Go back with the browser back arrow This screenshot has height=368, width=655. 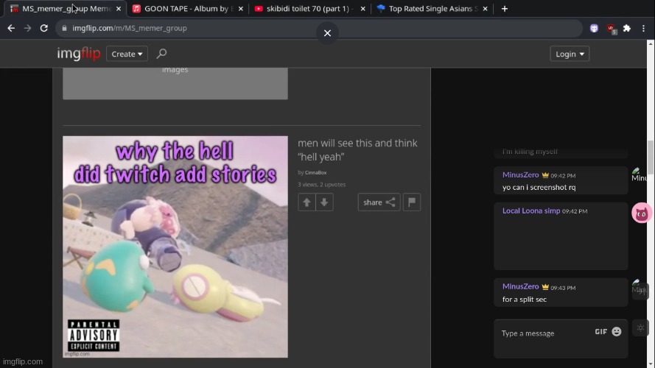pyautogui.click(x=11, y=28)
